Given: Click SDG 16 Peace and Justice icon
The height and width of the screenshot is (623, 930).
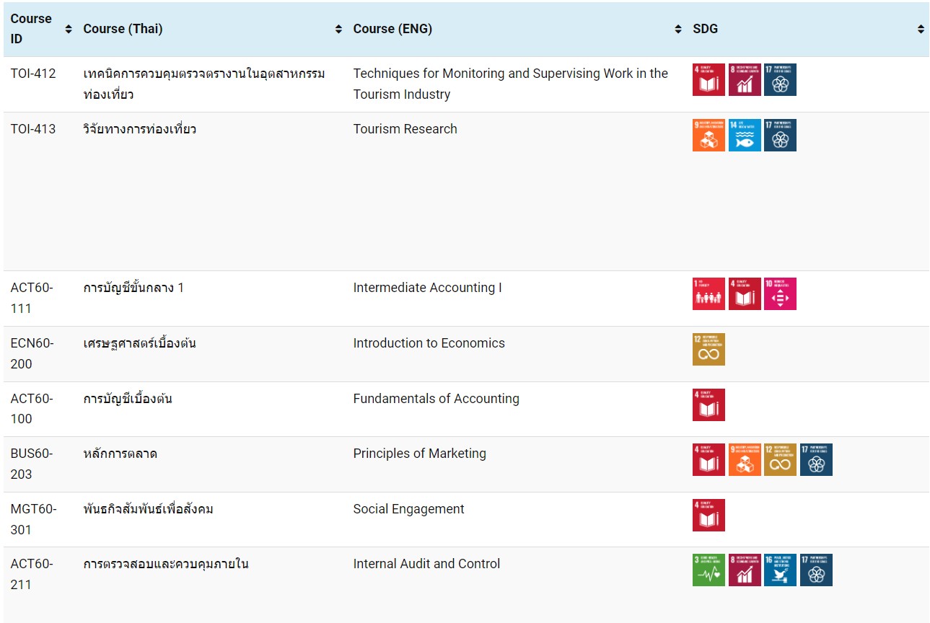Looking at the screenshot, I should point(780,570).
